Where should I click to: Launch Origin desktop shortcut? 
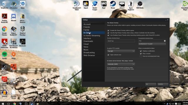(14, 55)
